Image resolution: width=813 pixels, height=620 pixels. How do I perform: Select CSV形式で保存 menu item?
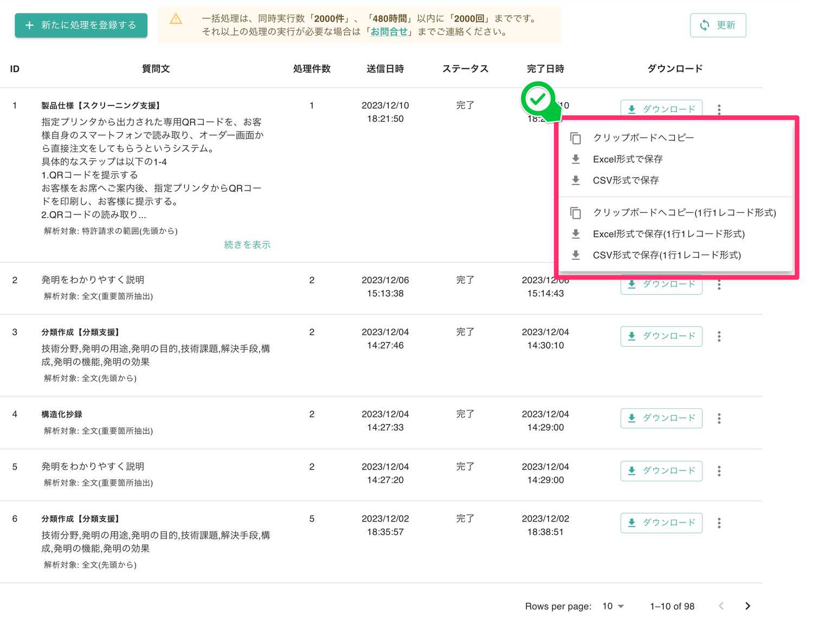point(675,180)
